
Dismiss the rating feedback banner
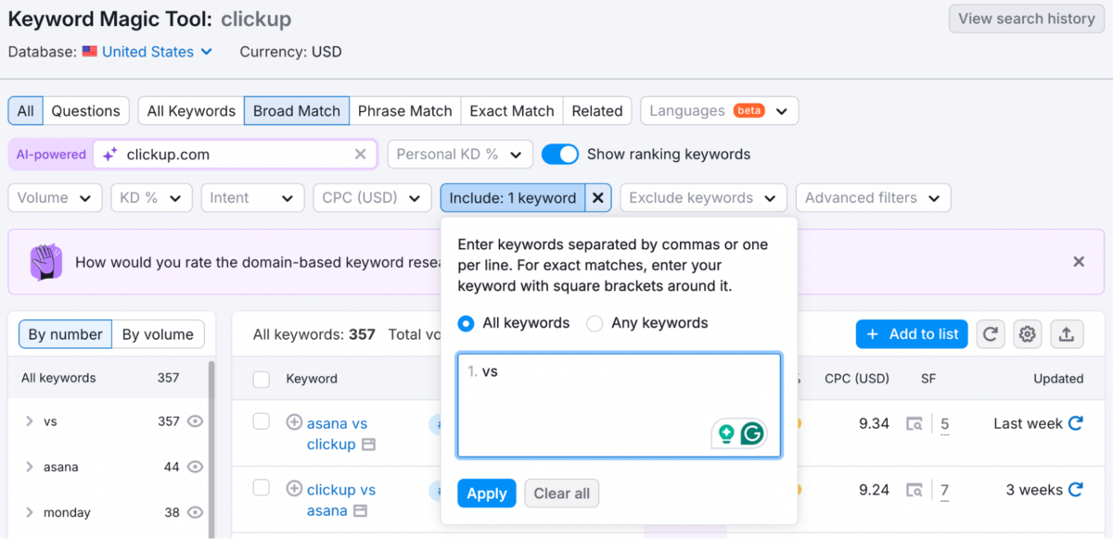pos(1079,262)
